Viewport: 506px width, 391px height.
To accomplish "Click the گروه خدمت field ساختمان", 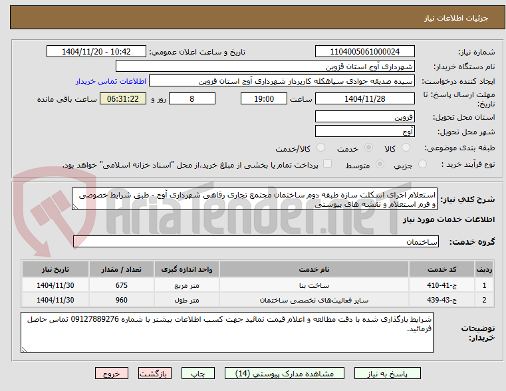I will point(256,241).
